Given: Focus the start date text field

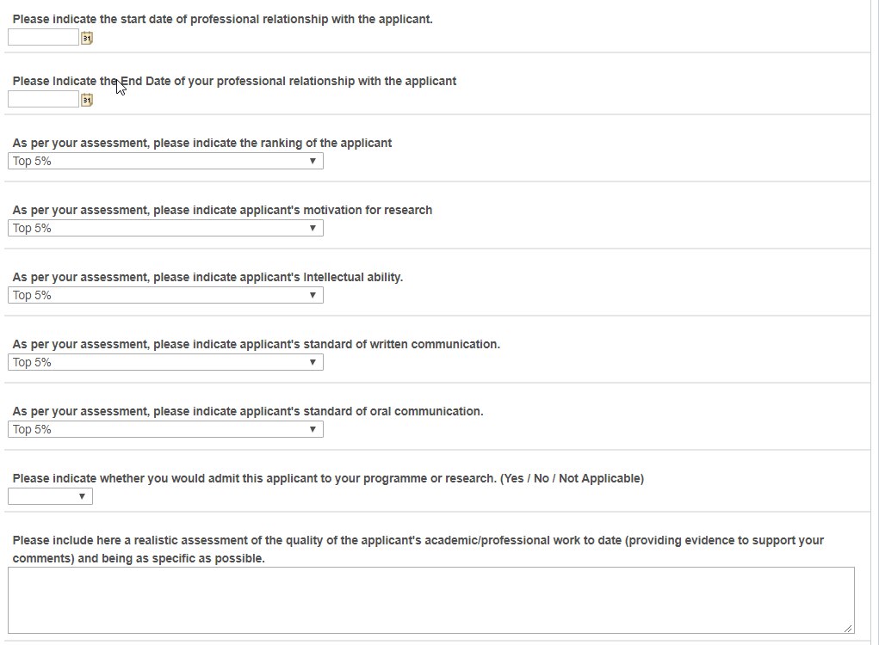Looking at the screenshot, I should pyautogui.click(x=43, y=38).
